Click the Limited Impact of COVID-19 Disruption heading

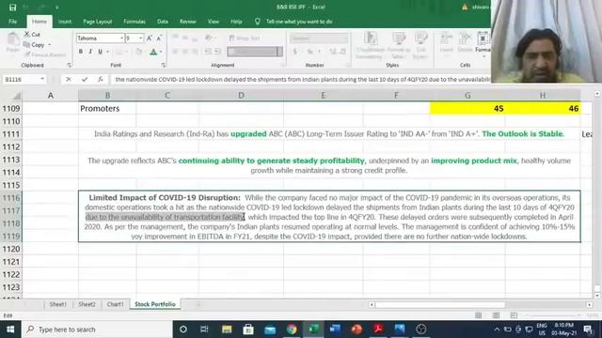(165, 198)
